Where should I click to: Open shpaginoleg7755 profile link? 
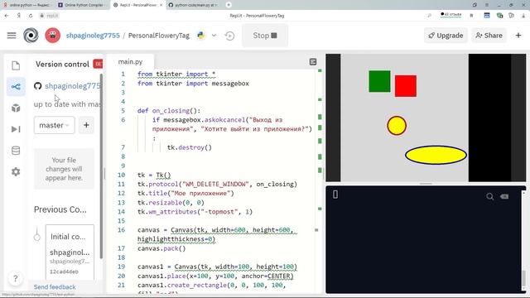93,36
